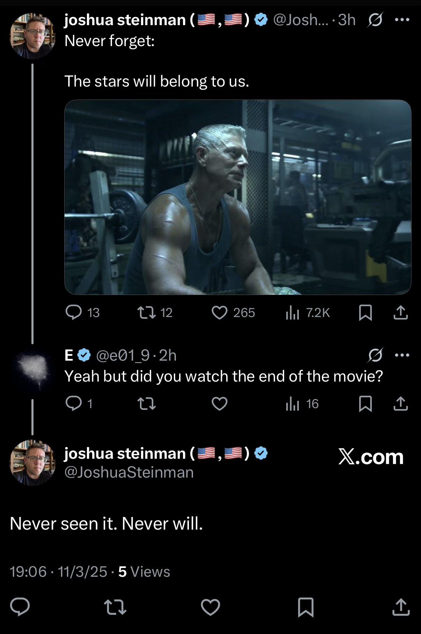Image resolution: width=421 pixels, height=634 pixels.
Task: Repost E's 'end of the movie' reply
Action: click(146, 404)
